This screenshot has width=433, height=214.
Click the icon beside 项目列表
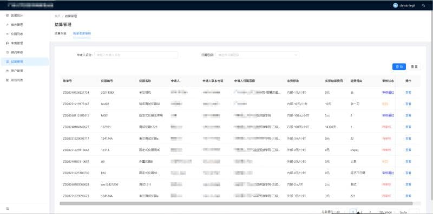[x=8, y=80]
